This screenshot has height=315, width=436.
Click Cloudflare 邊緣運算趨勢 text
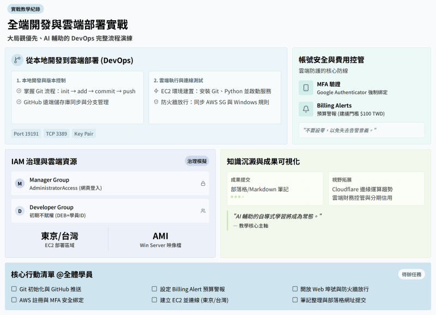pyautogui.click(x=362, y=189)
